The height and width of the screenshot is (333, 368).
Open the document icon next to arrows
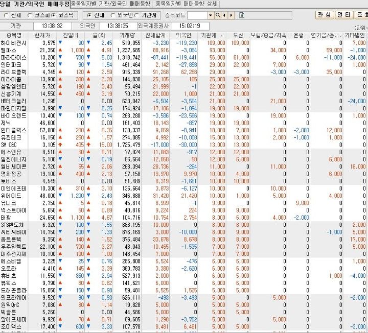pos(242,15)
